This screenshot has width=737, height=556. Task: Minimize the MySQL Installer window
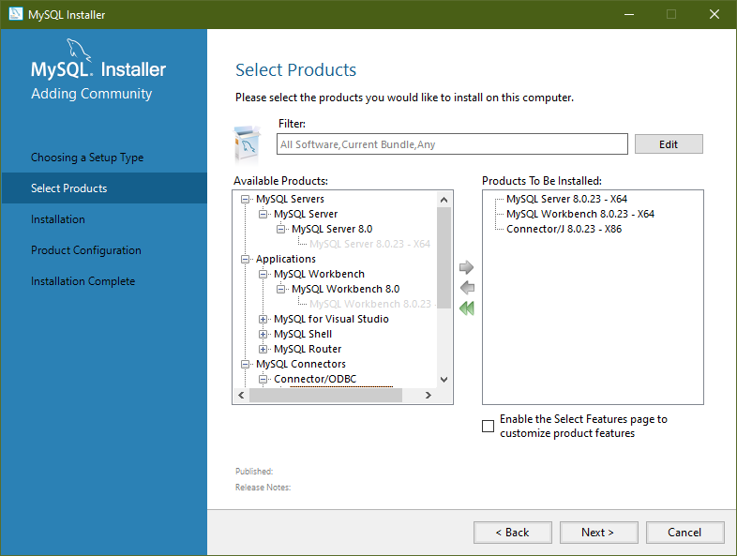(629, 14)
